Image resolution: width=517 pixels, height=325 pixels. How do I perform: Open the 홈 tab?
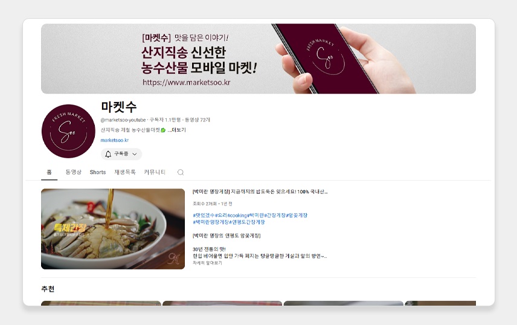[49, 172]
